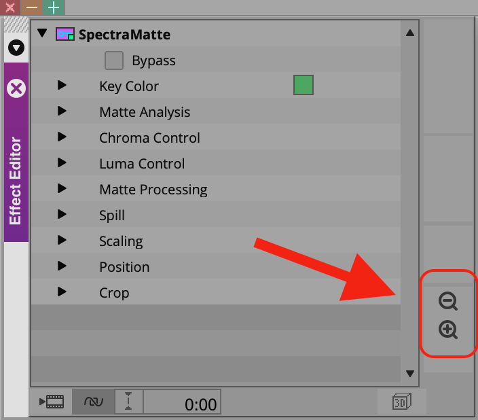Click the scroll down arrow
Image resolution: width=478 pixels, height=420 pixels.
(410, 373)
